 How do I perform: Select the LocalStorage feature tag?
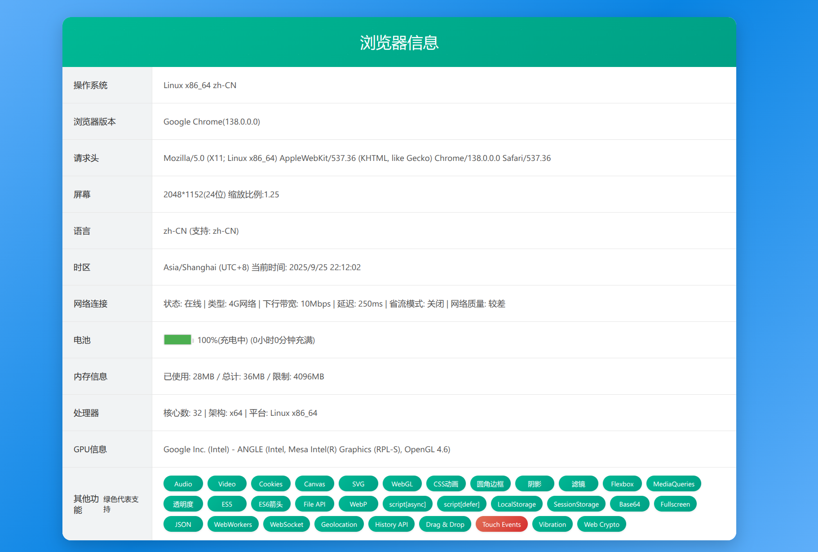[x=516, y=504]
